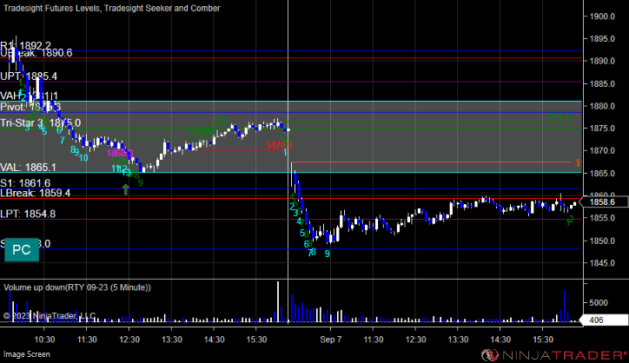629x363 pixels.
Task: Select the volume value marker 406
Action: [604, 320]
